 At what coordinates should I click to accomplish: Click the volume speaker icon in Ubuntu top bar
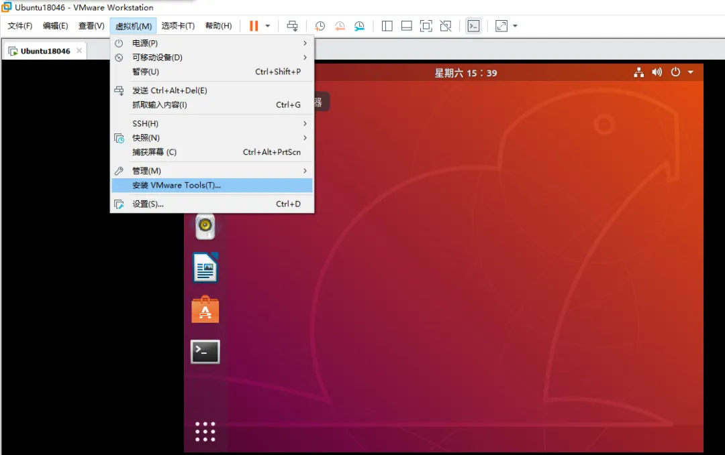tap(657, 72)
